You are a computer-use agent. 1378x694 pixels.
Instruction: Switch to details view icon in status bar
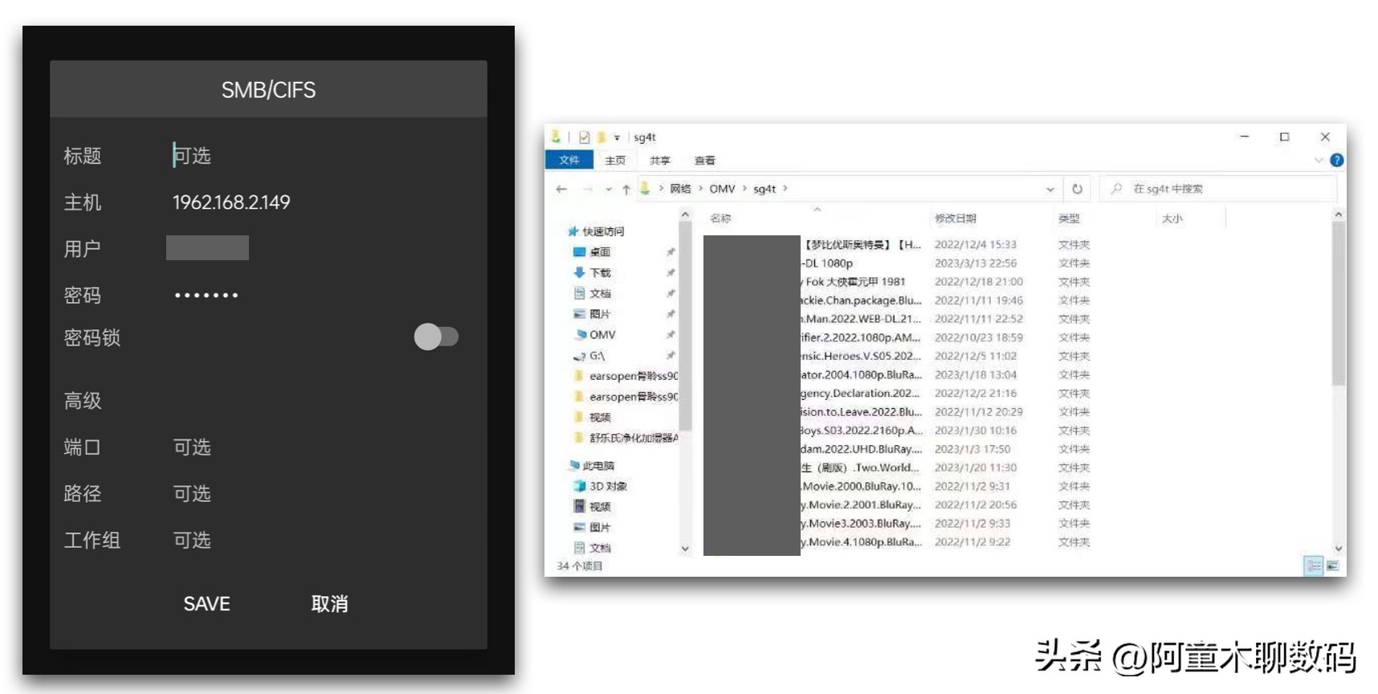(1314, 566)
